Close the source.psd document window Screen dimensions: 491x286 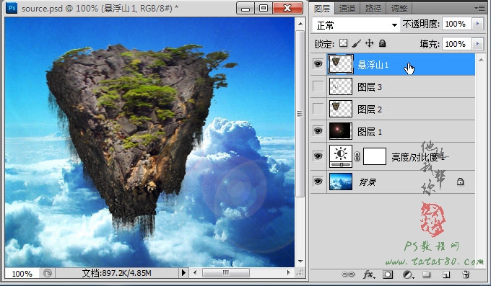pyautogui.click(x=288, y=8)
